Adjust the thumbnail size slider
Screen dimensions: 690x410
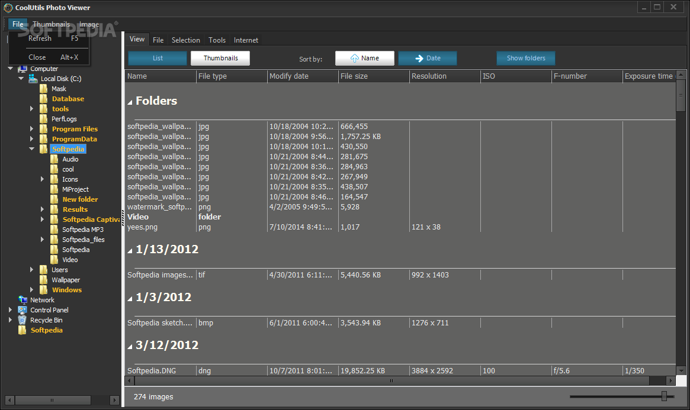click(664, 396)
